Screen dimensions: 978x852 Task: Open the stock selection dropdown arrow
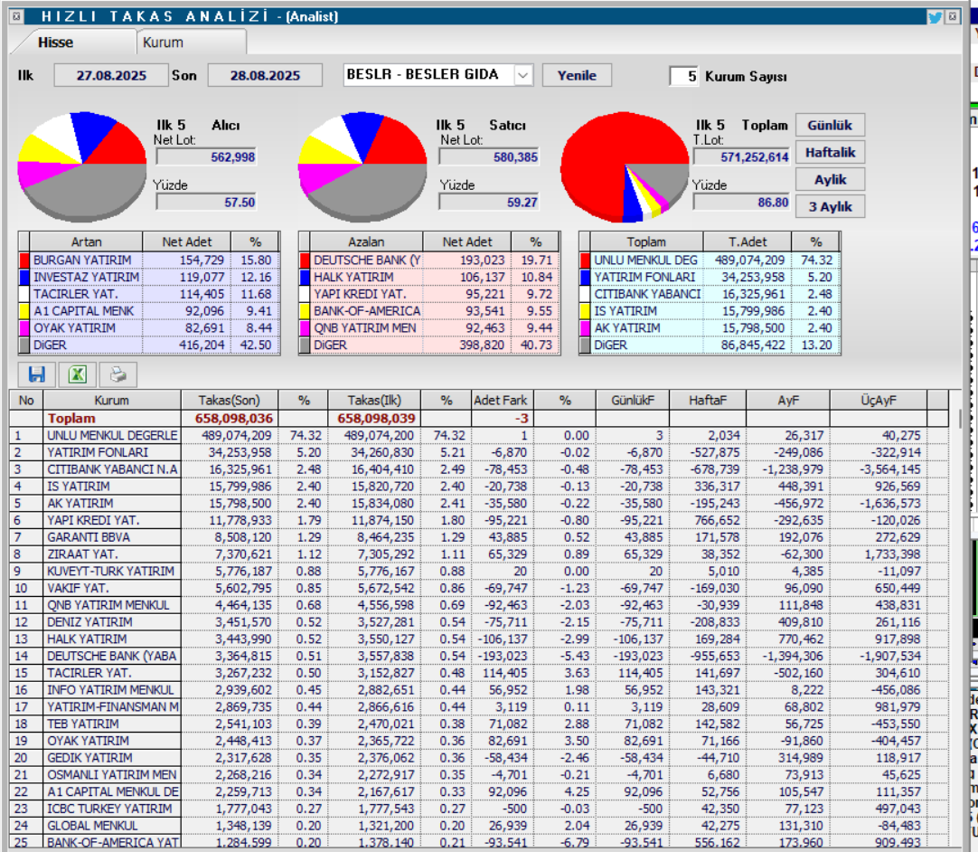[x=522, y=76]
